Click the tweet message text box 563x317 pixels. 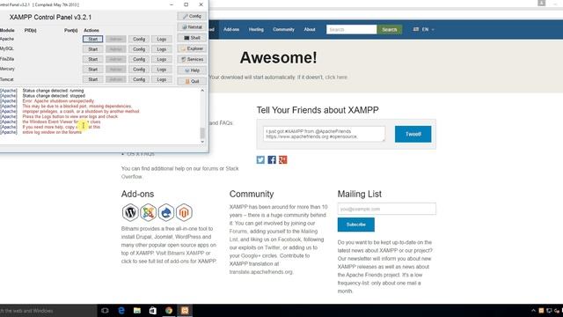point(324,134)
